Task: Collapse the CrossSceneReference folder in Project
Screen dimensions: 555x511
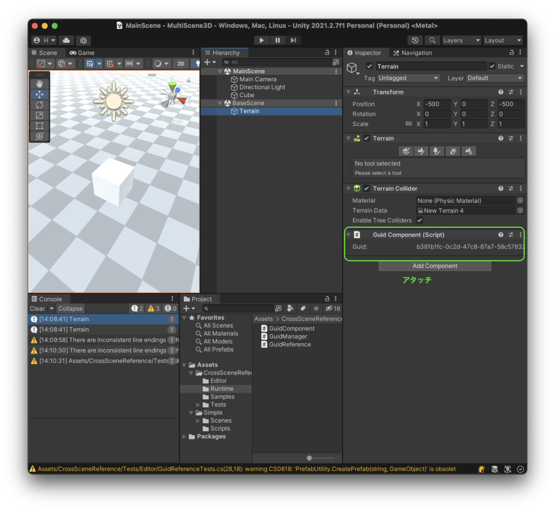Action: point(191,373)
